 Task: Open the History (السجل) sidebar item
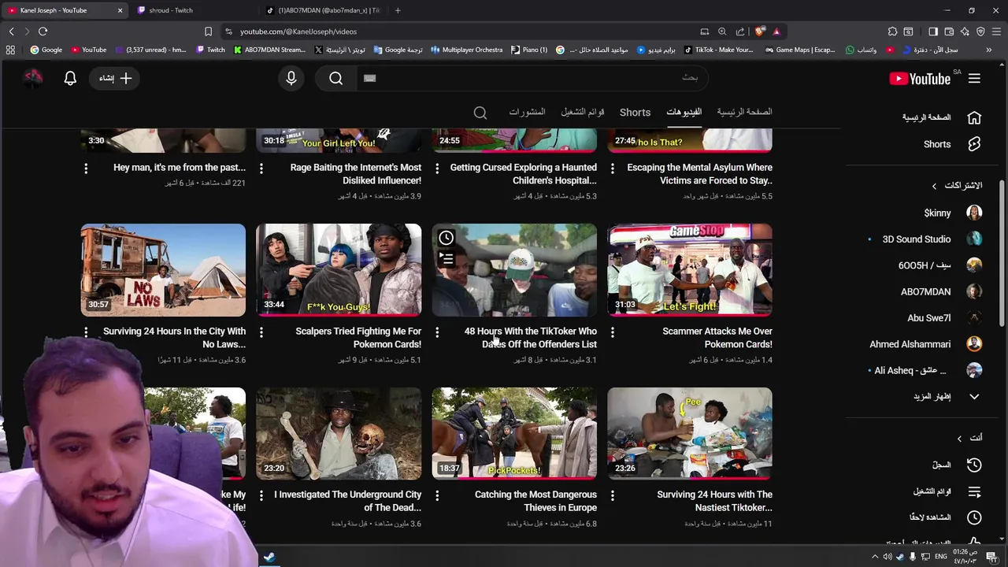click(957, 465)
